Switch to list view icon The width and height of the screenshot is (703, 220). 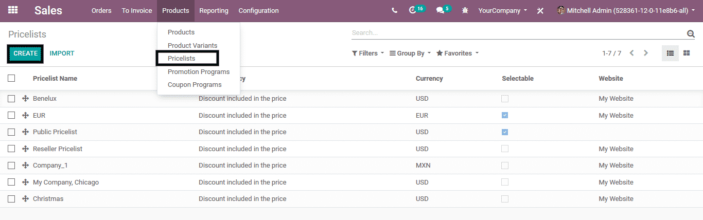pyautogui.click(x=670, y=53)
